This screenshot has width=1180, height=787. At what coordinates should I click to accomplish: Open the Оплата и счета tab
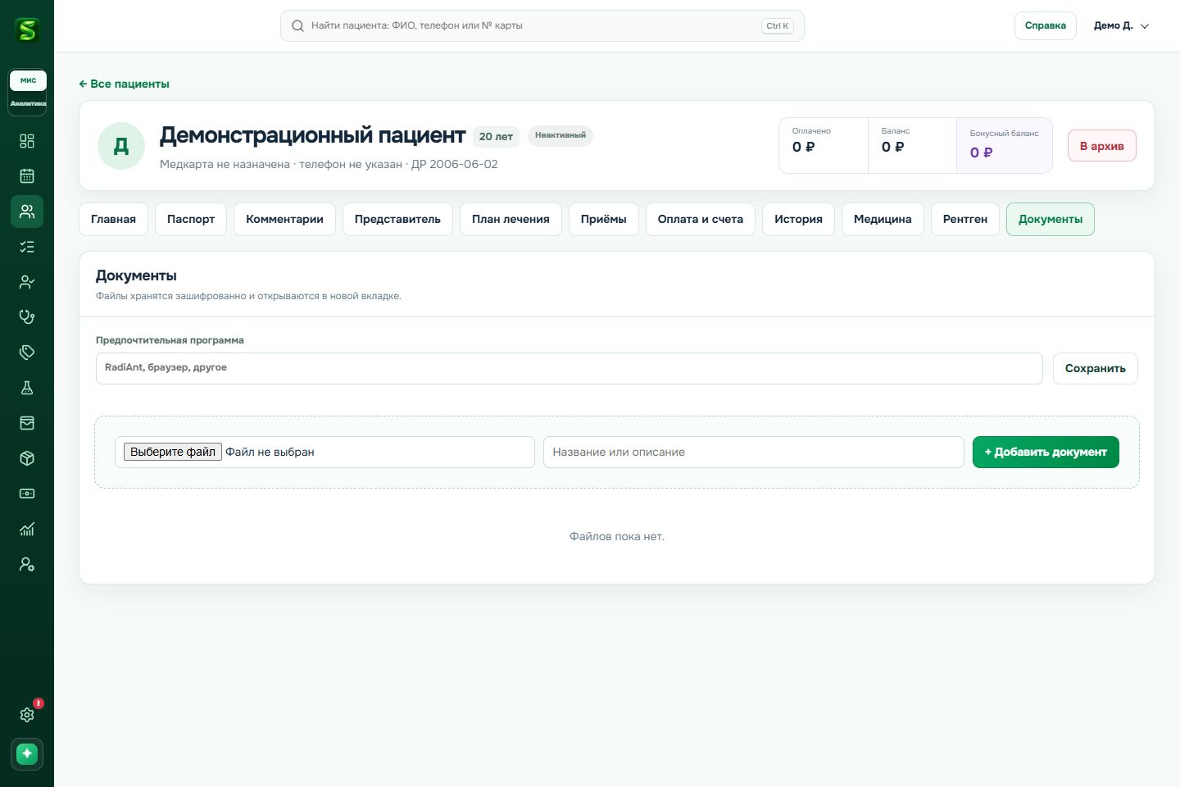click(701, 219)
